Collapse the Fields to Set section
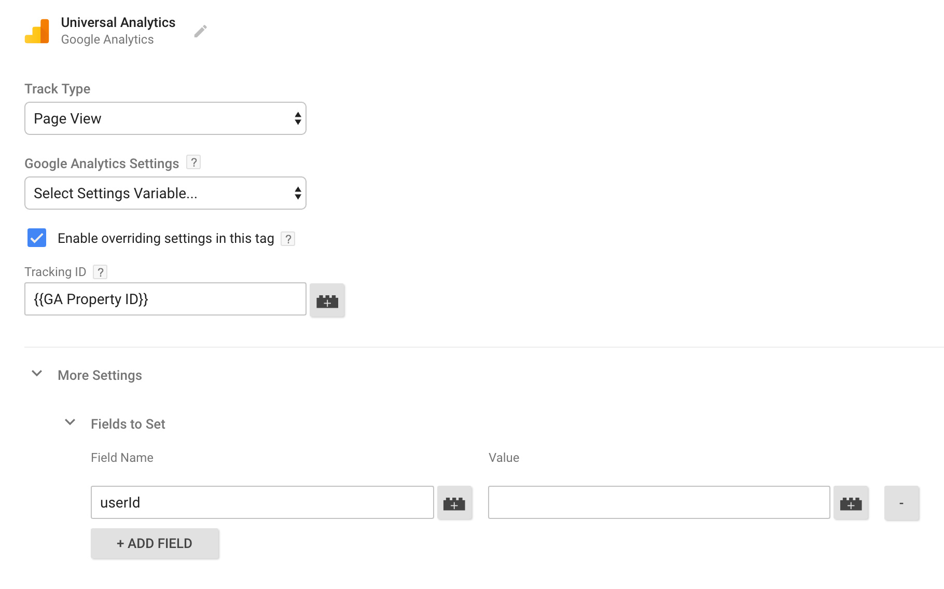The width and height of the screenshot is (944, 589). (70, 422)
